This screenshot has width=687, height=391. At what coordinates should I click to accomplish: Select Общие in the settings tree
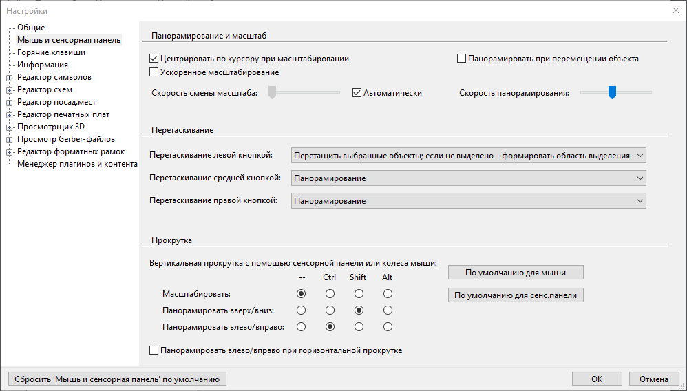(x=31, y=28)
